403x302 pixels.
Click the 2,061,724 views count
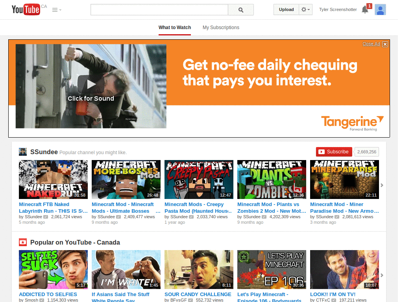(x=67, y=217)
